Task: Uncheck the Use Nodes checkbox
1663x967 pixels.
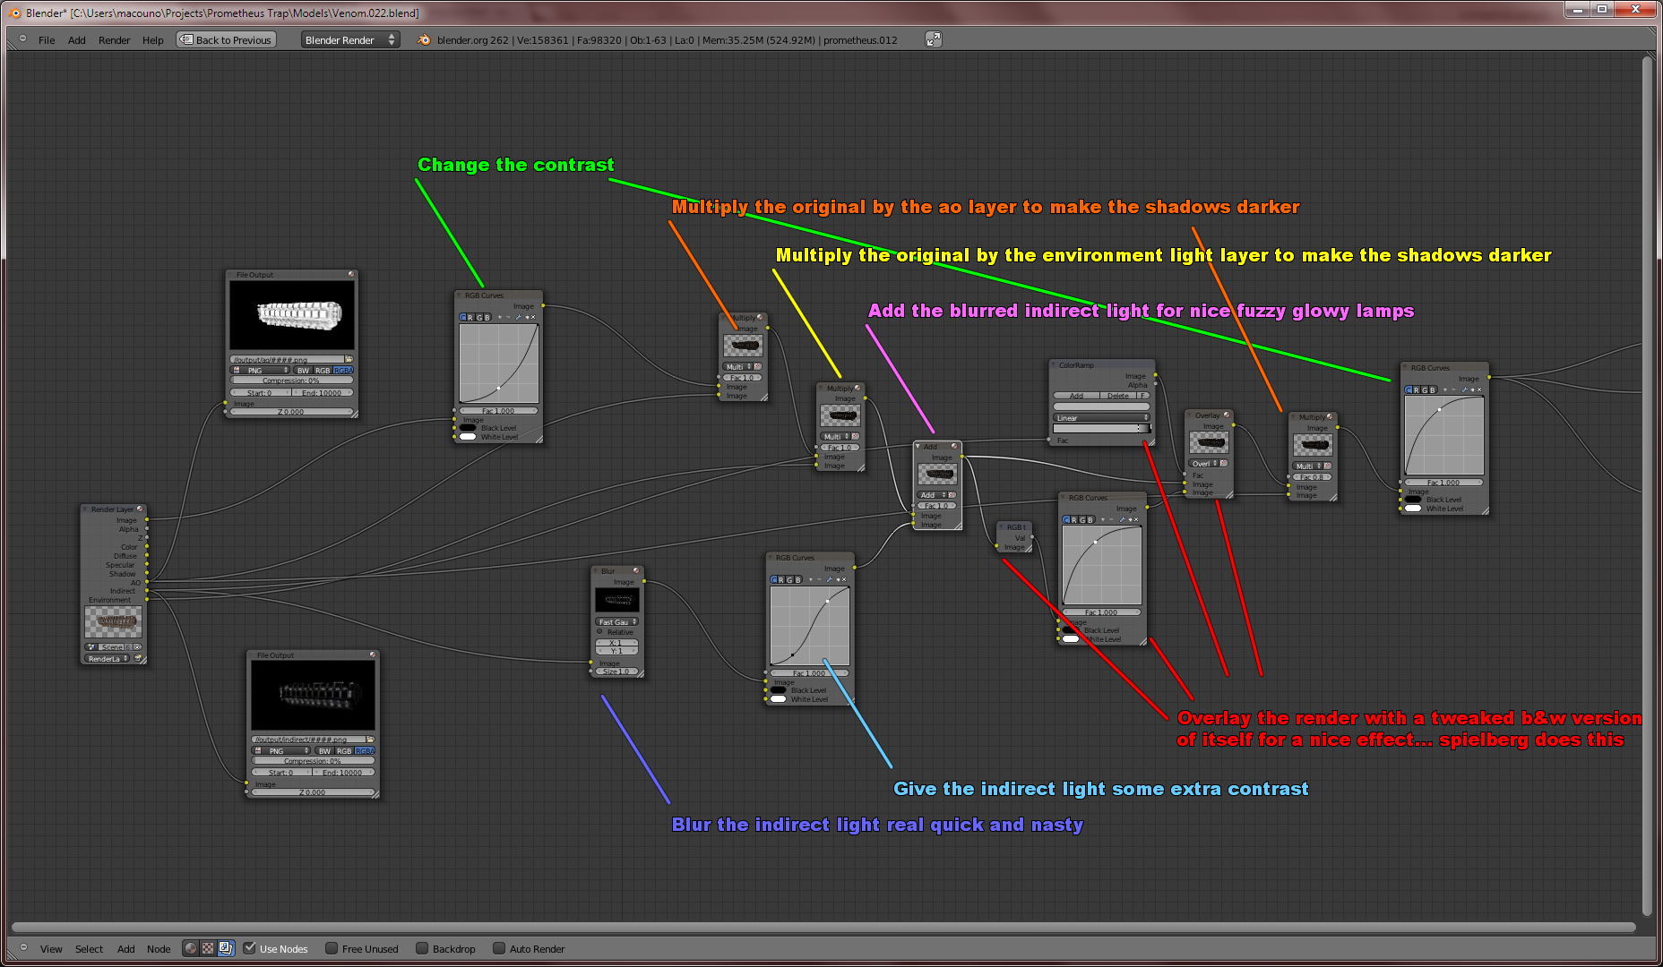Action: (x=250, y=948)
